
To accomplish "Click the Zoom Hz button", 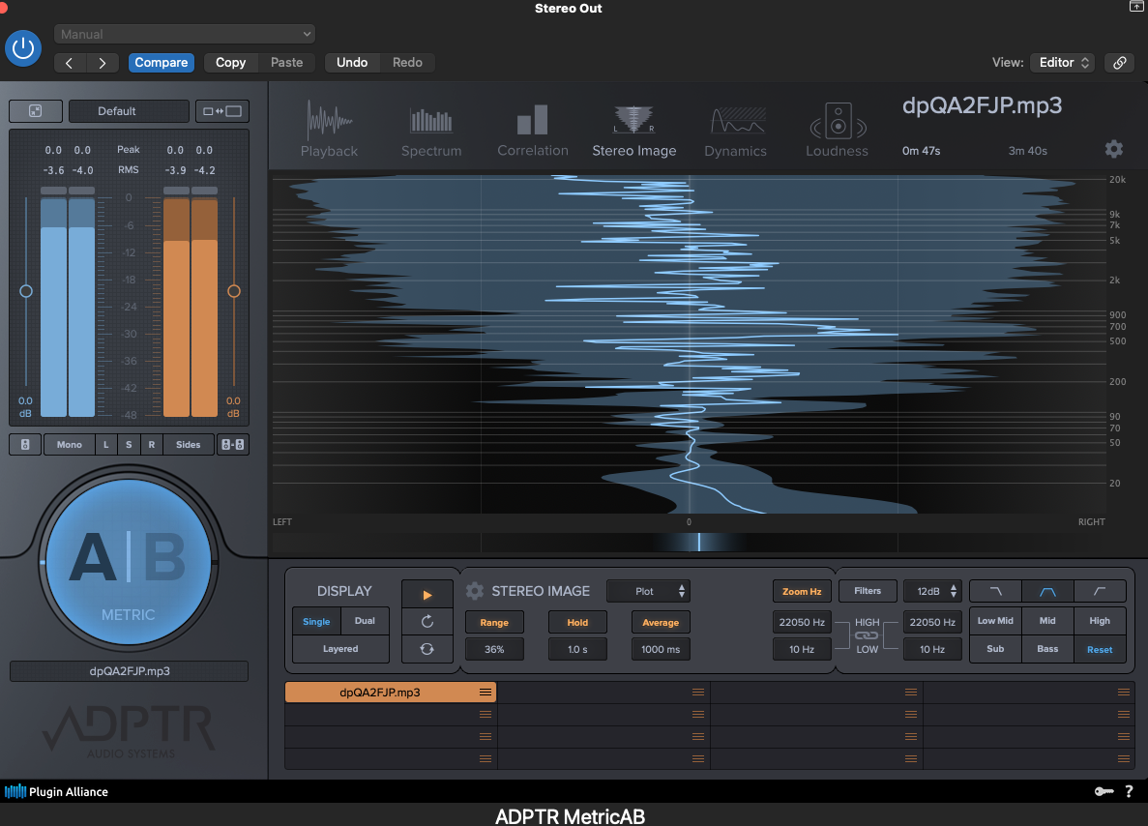I will 802,591.
